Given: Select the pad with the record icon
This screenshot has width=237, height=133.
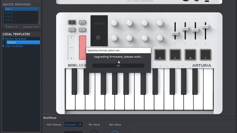Looking at the screenshot, I should 190,55.
